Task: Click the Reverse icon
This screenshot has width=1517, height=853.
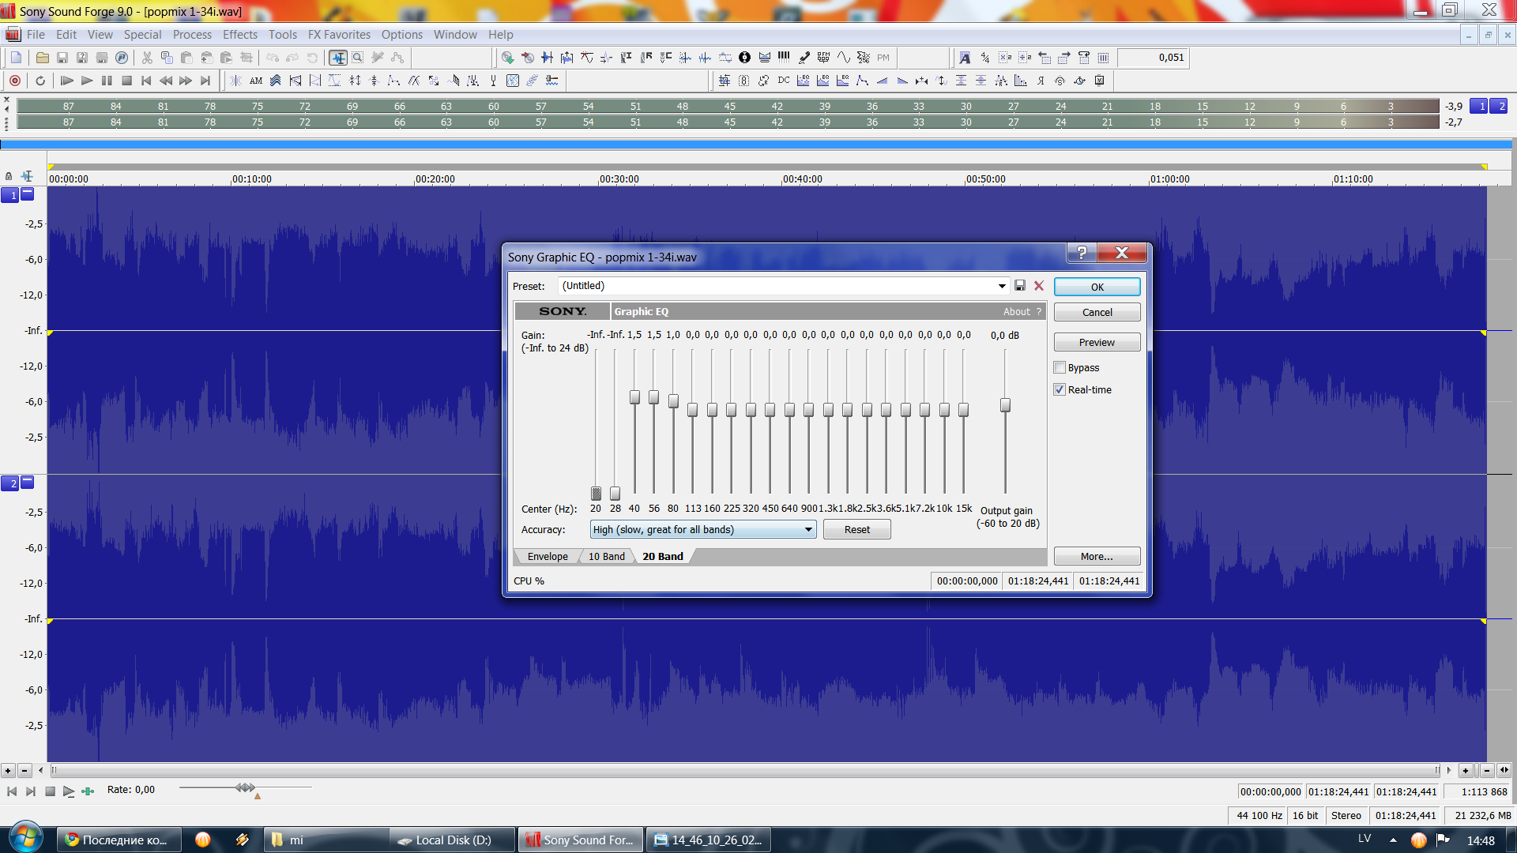Action: [1041, 81]
